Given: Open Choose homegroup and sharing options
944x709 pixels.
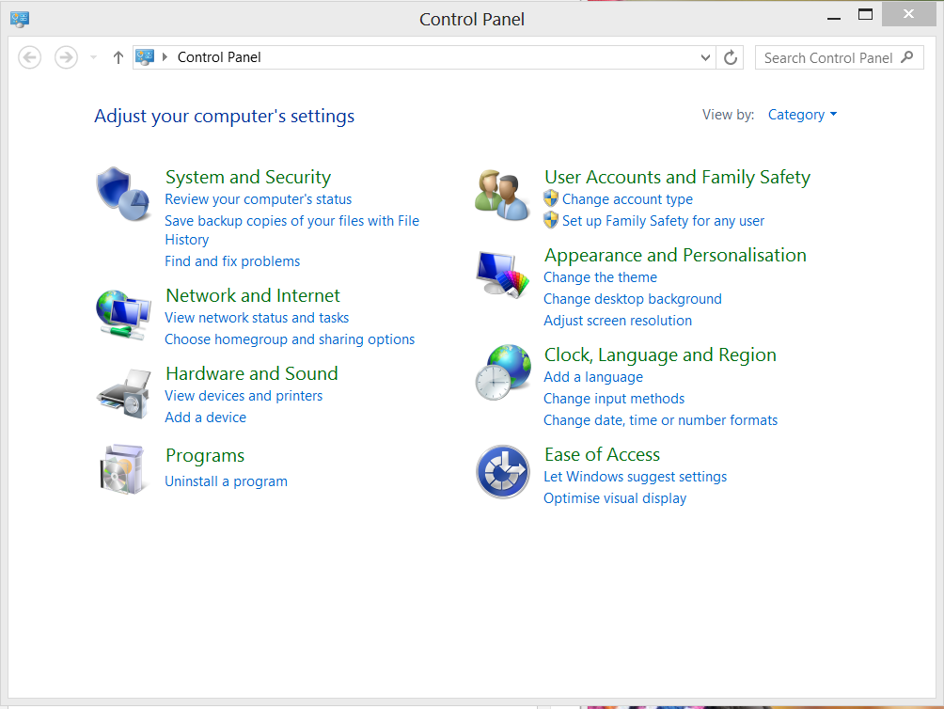Looking at the screenshot, I should pyautogui.click(x=290, y=339).
